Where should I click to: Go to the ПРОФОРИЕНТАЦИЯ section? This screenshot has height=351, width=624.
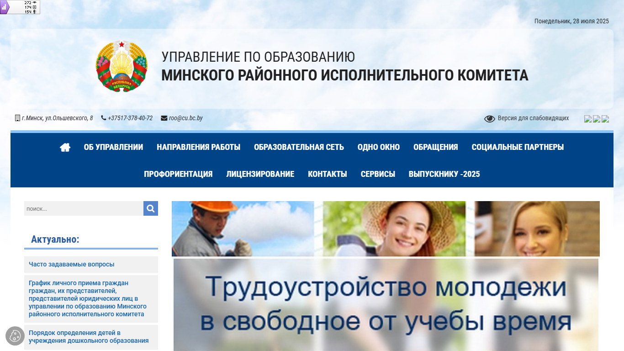[x=178, y=174]
